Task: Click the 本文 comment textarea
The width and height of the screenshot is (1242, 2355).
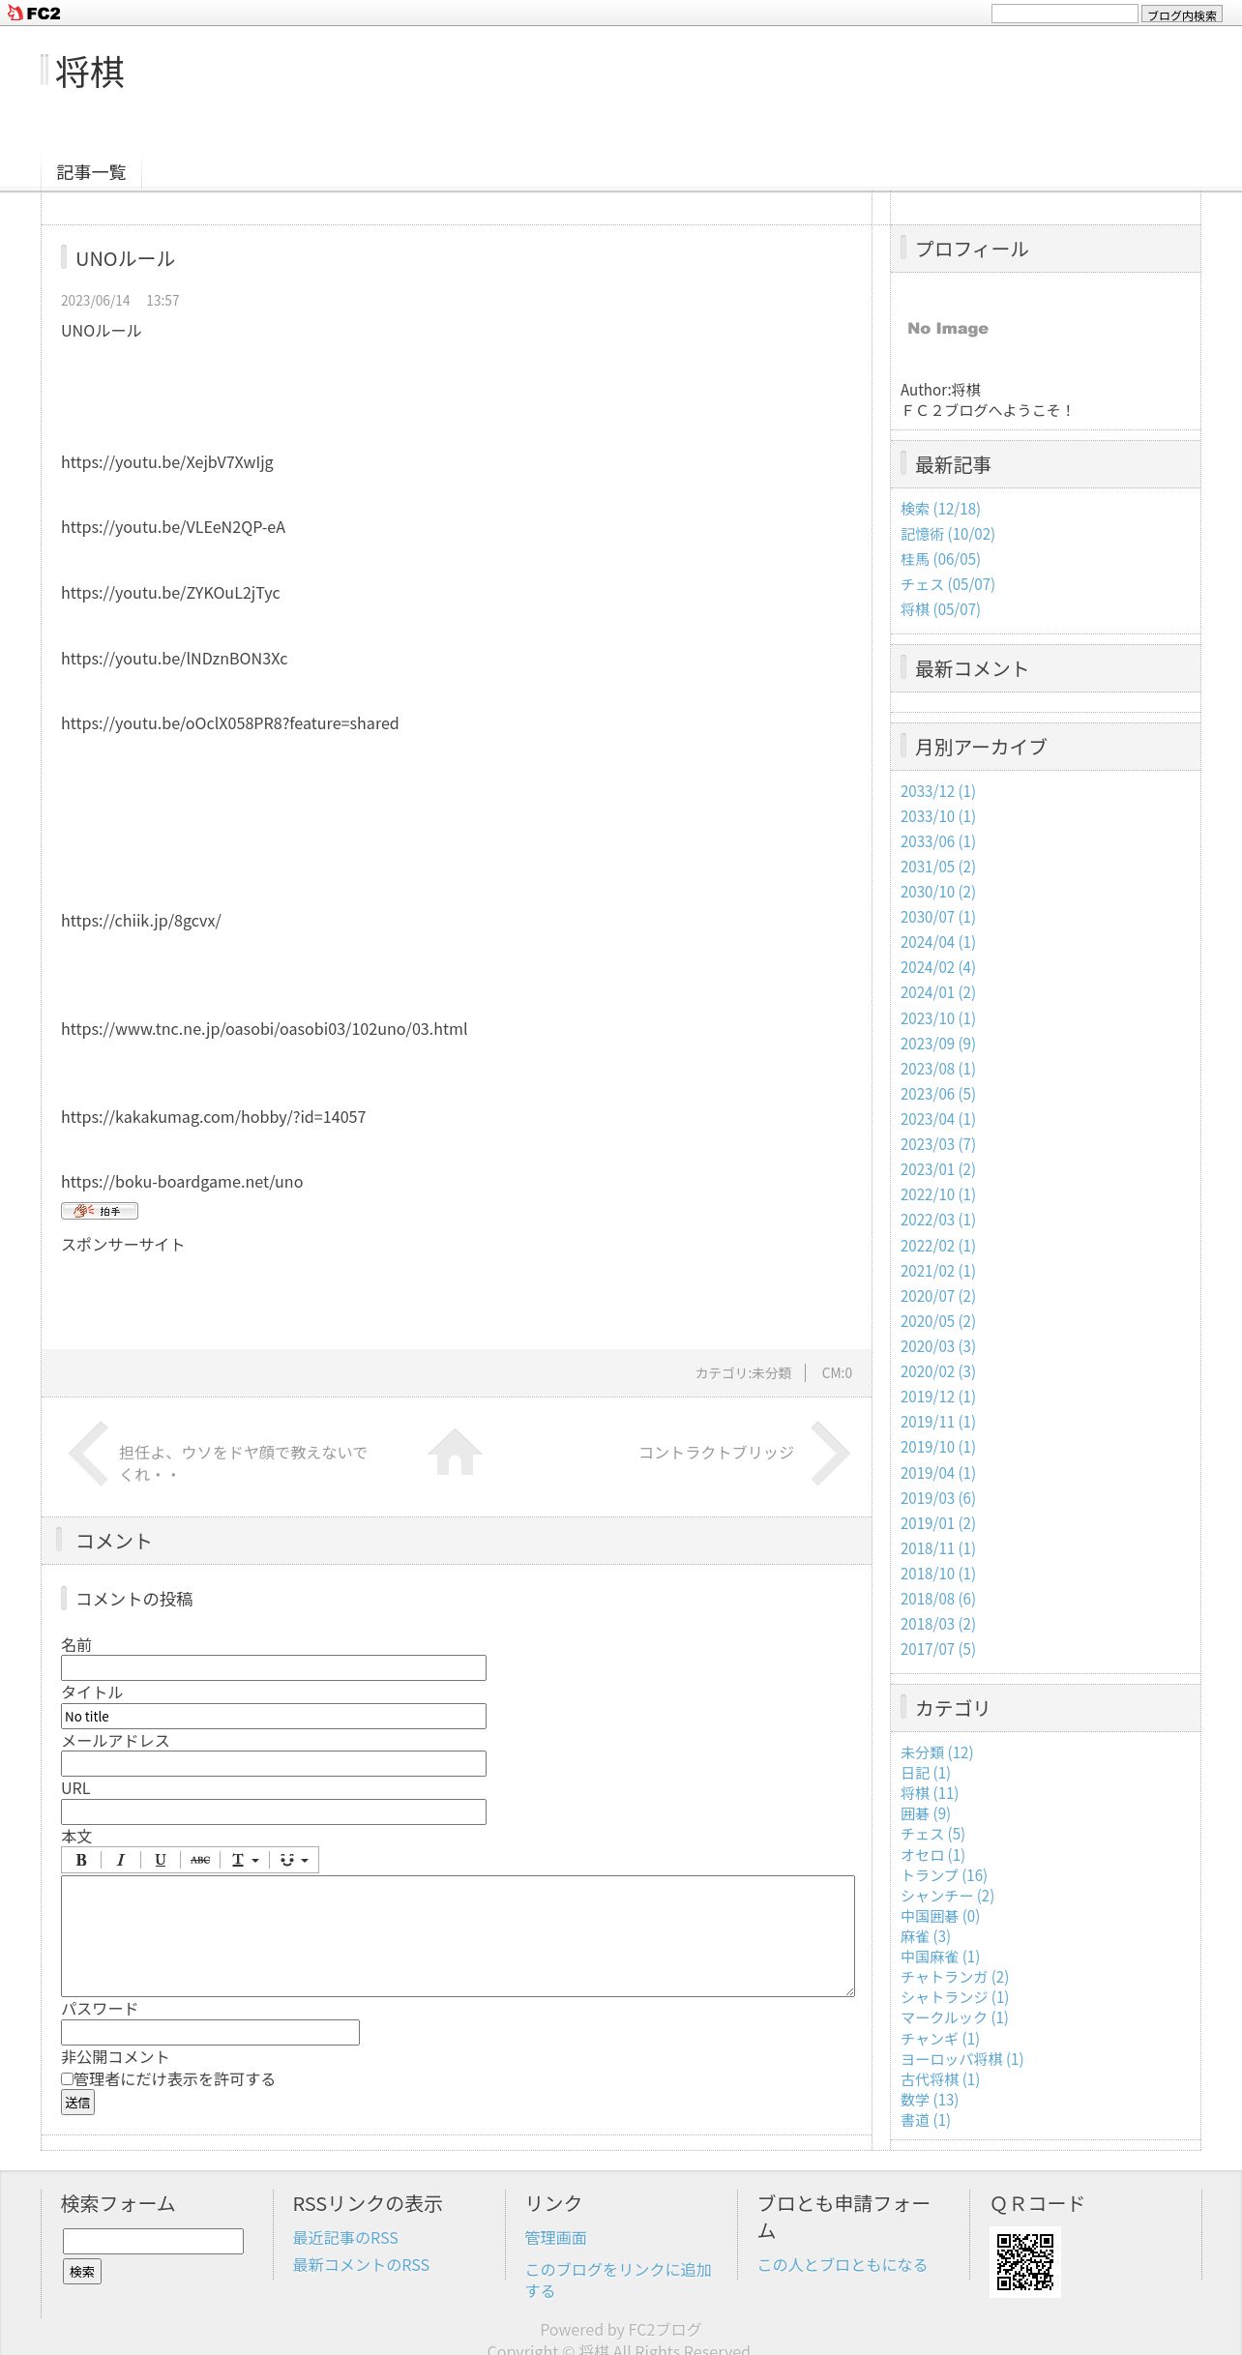Action: point(458,1935)
